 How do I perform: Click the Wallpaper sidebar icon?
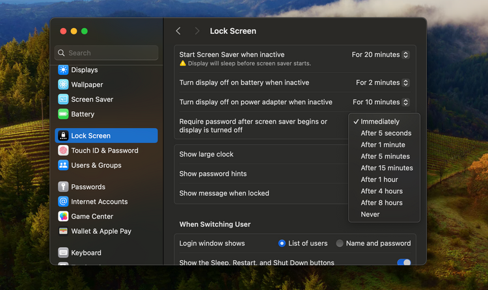point(63,85)
